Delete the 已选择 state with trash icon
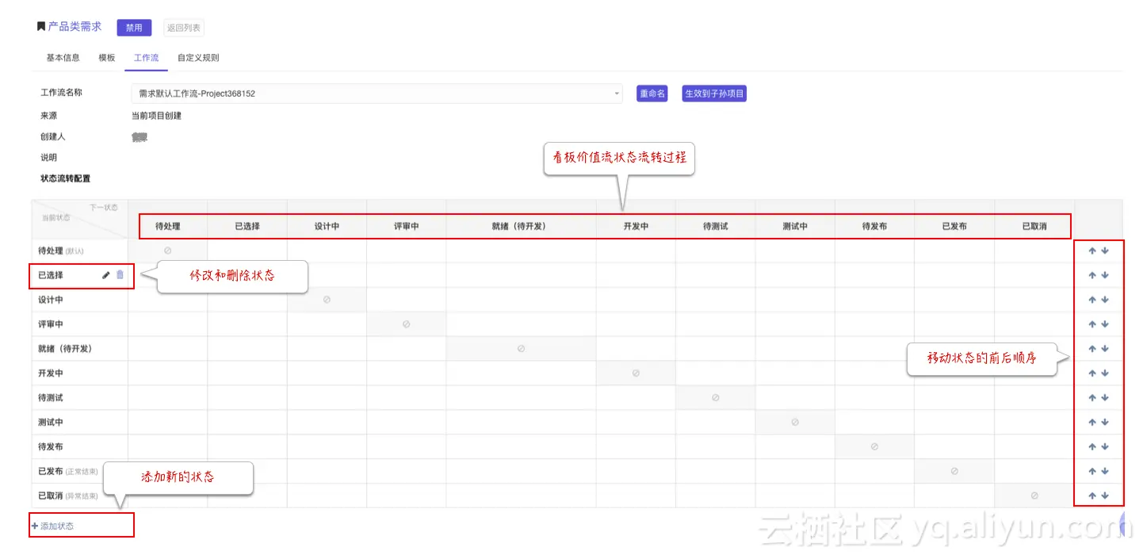The width and height of the screenshot is (1143, 555). 120,275
